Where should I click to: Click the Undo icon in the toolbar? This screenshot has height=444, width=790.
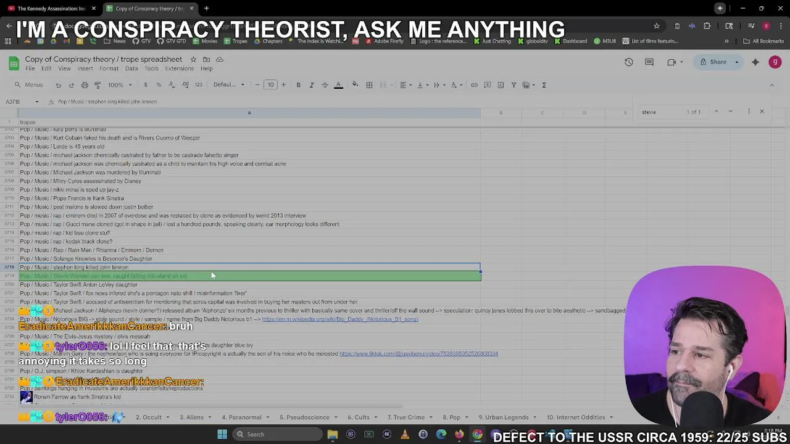pyautogui.click(x=58, y=85)
